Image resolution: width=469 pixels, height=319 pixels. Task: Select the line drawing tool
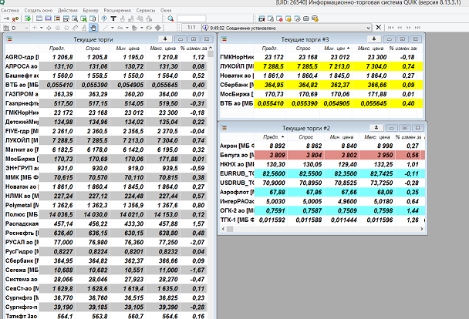(105, 28)
